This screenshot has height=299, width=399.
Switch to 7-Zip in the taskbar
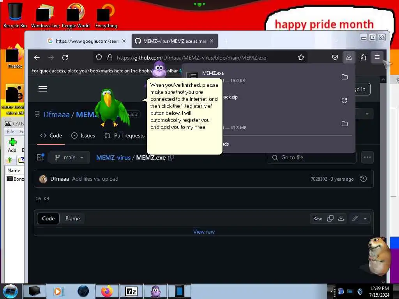tap(131, 291)
